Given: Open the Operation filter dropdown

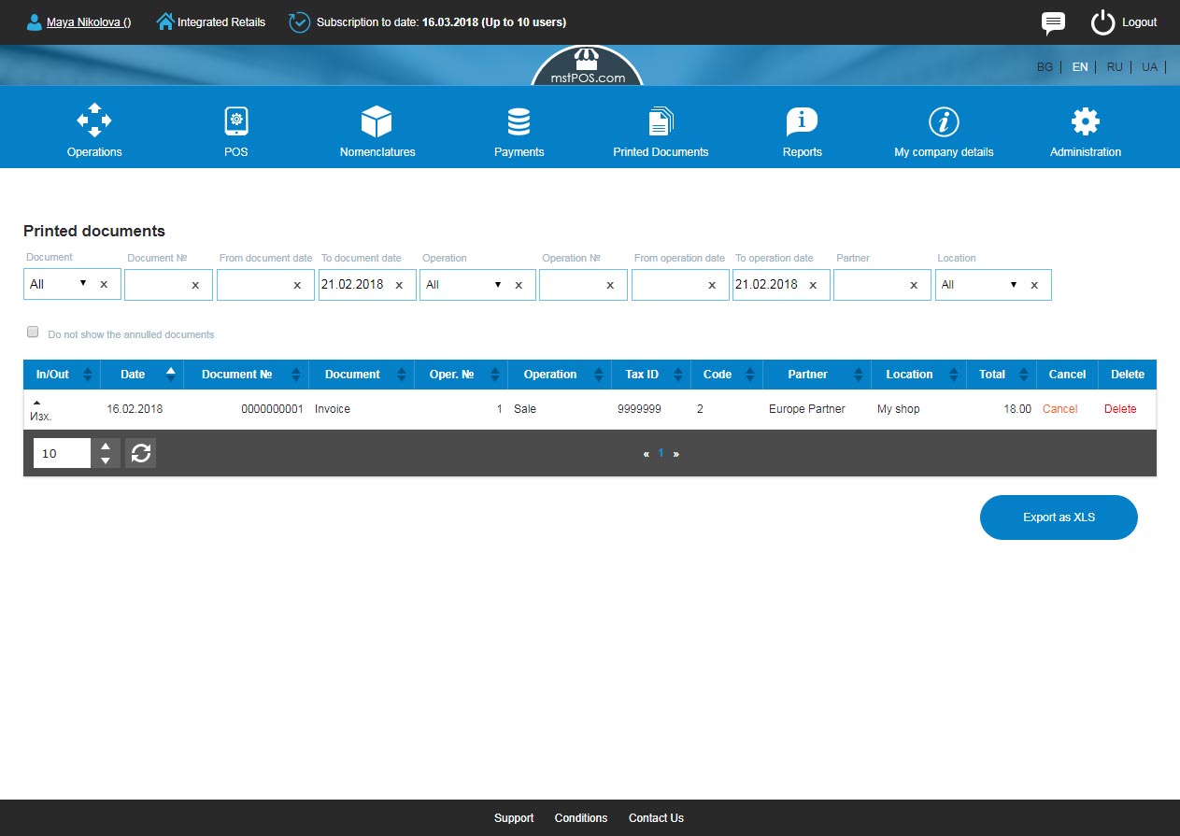Looking at the screenshot, I should tap(462, 284).
